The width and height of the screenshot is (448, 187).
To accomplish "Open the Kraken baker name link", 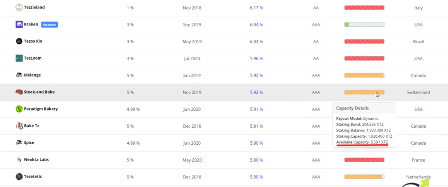I will (31, 24).
